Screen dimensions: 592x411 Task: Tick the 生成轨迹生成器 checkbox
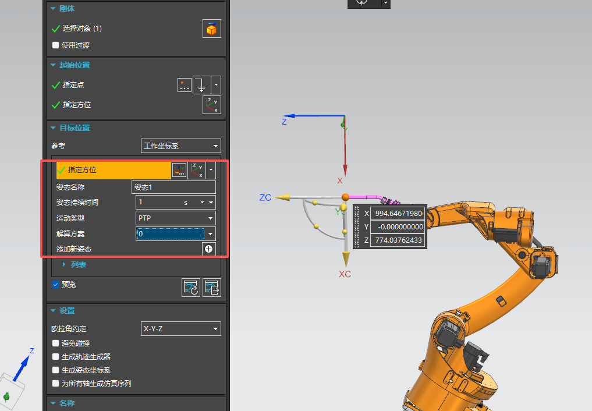pos(55,356)
